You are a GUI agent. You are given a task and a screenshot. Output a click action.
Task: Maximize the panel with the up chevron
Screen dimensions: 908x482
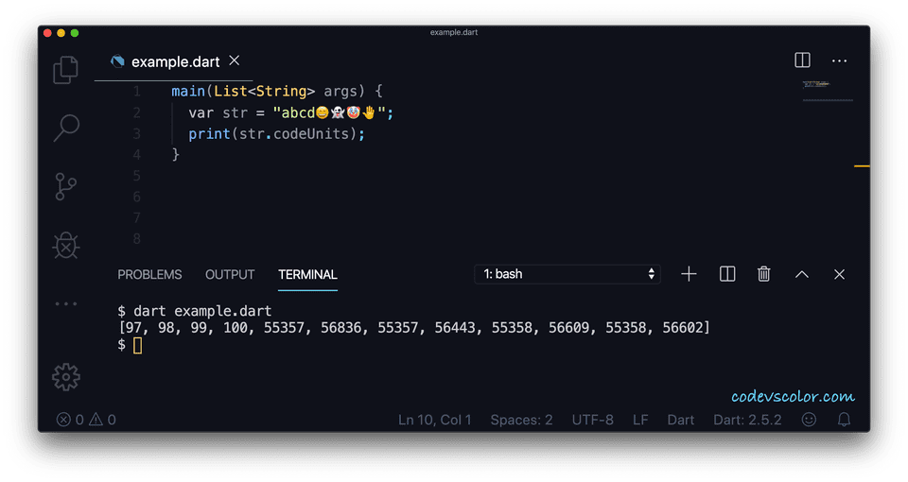(802, 274)
